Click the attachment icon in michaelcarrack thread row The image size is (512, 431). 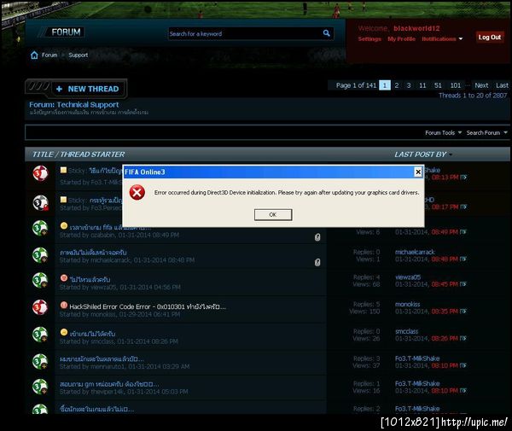[x=317, y=262]
